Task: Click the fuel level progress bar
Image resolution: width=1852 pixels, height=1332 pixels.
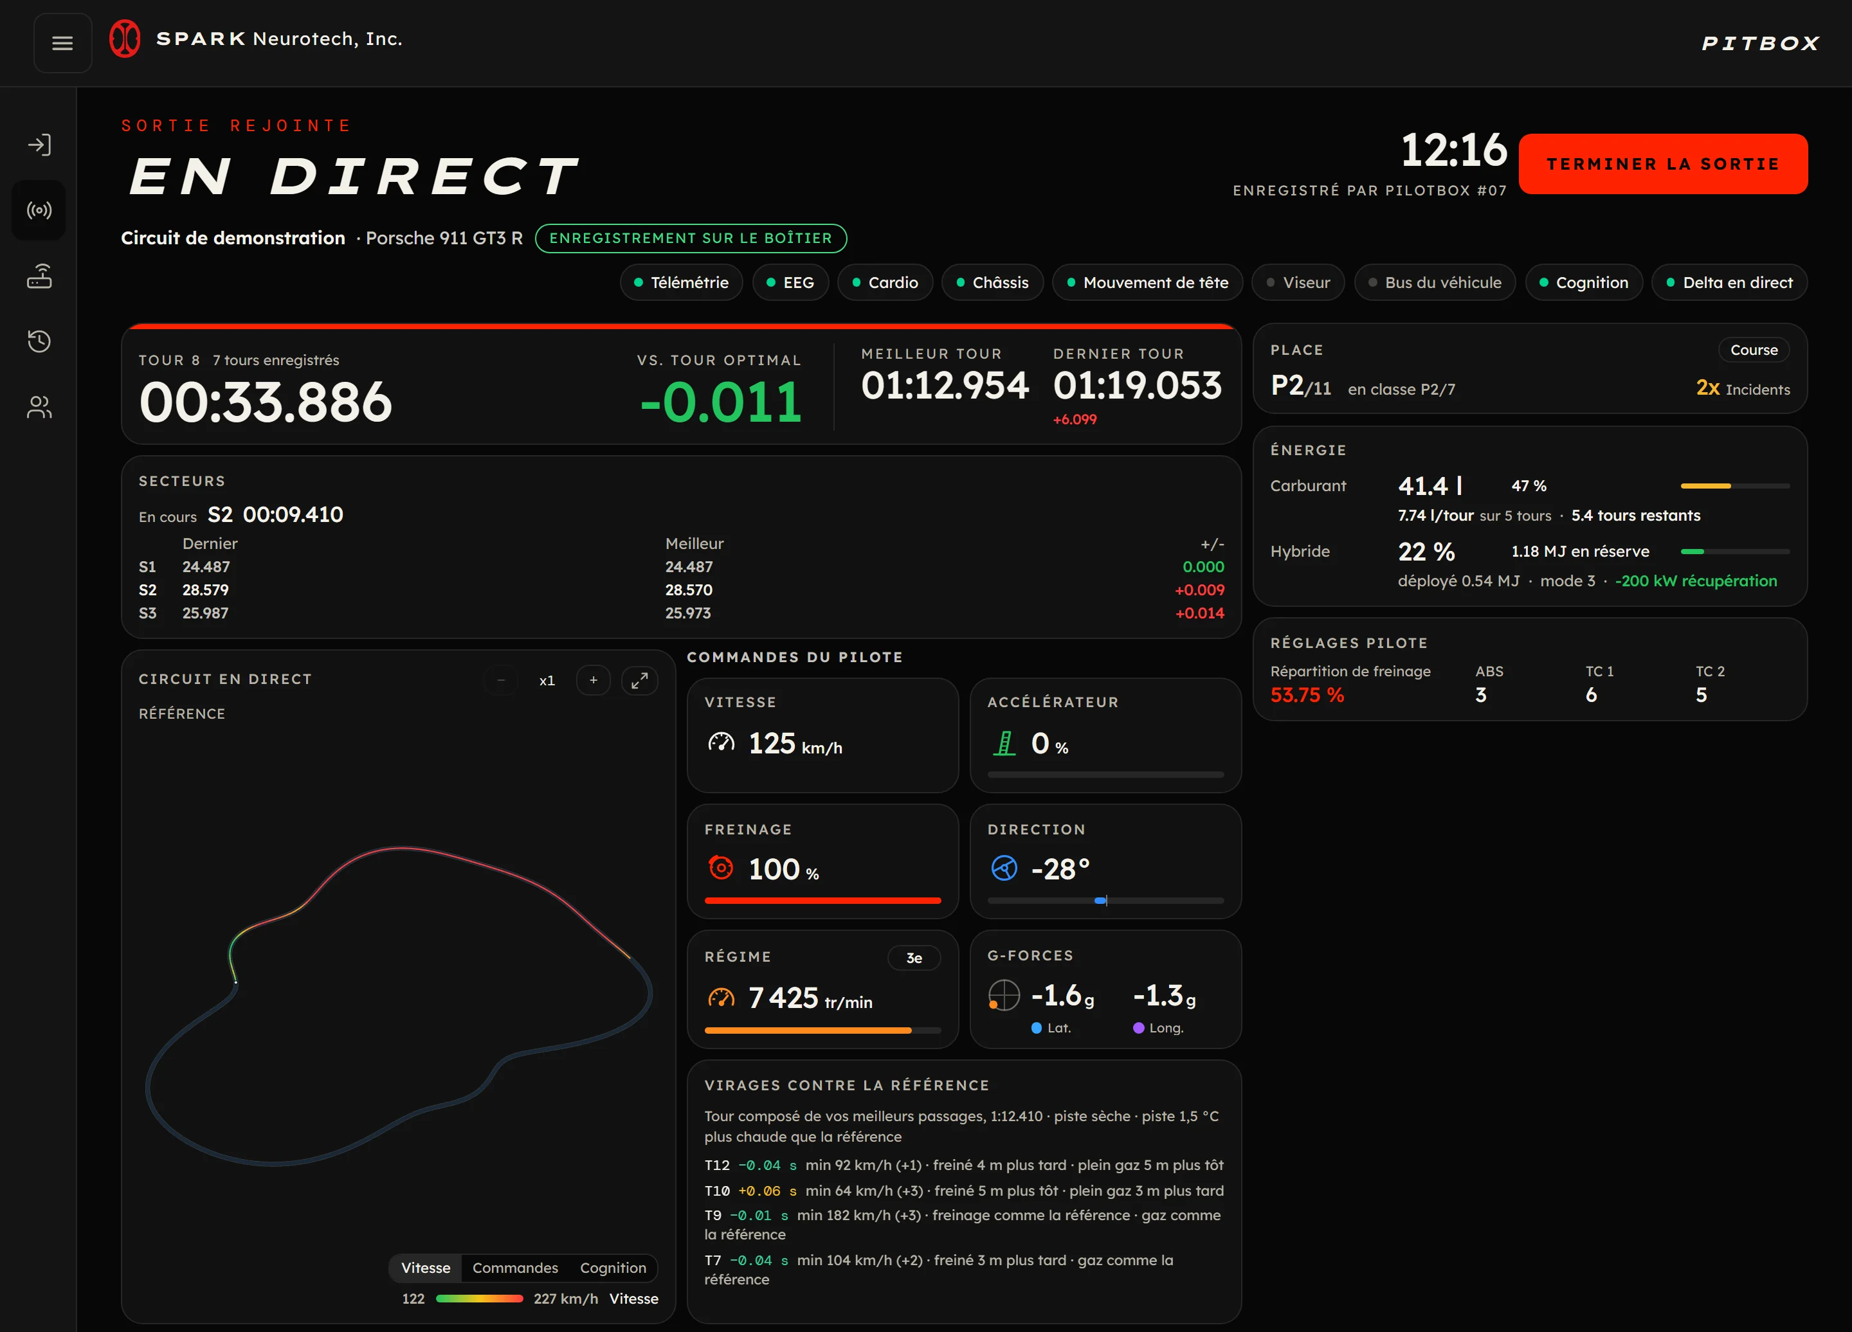Action: pyautogui.click(x=1735, y=487)
